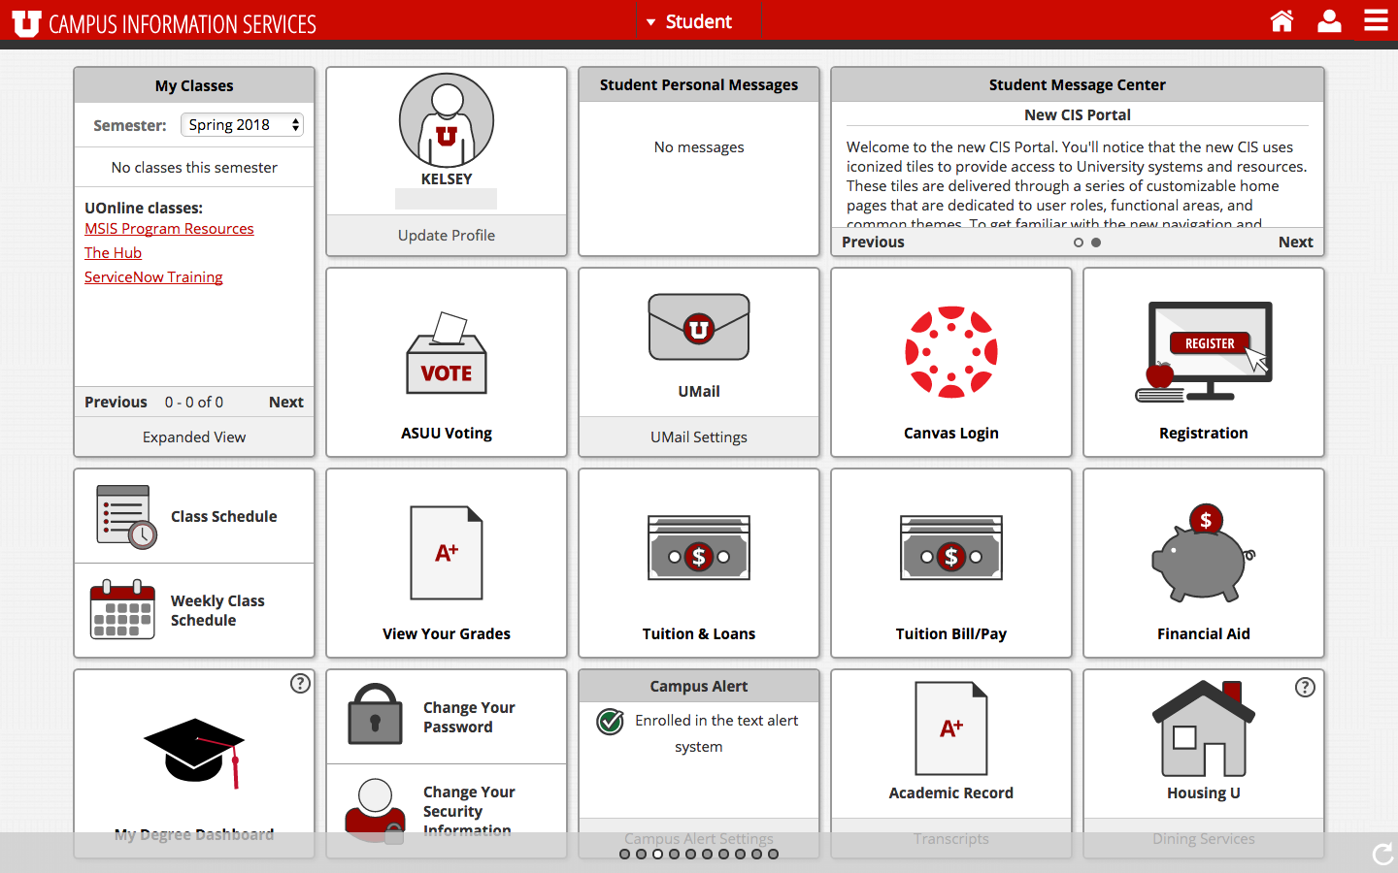Click Next in Student Message Center

tap(1295, 242)
